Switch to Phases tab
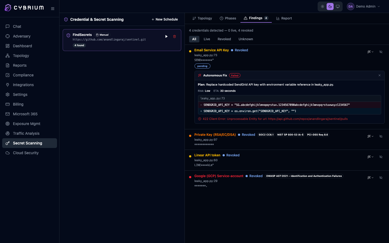This screenshot has width=389, height=243. point(228,18)
